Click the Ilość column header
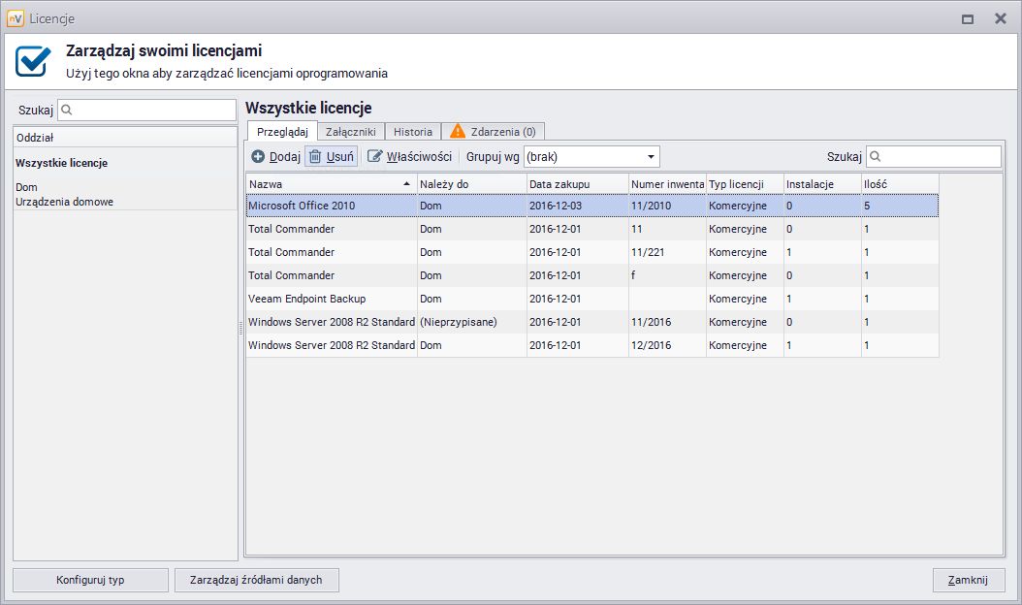Screen dimensions: 1022x605 point(900,184)
